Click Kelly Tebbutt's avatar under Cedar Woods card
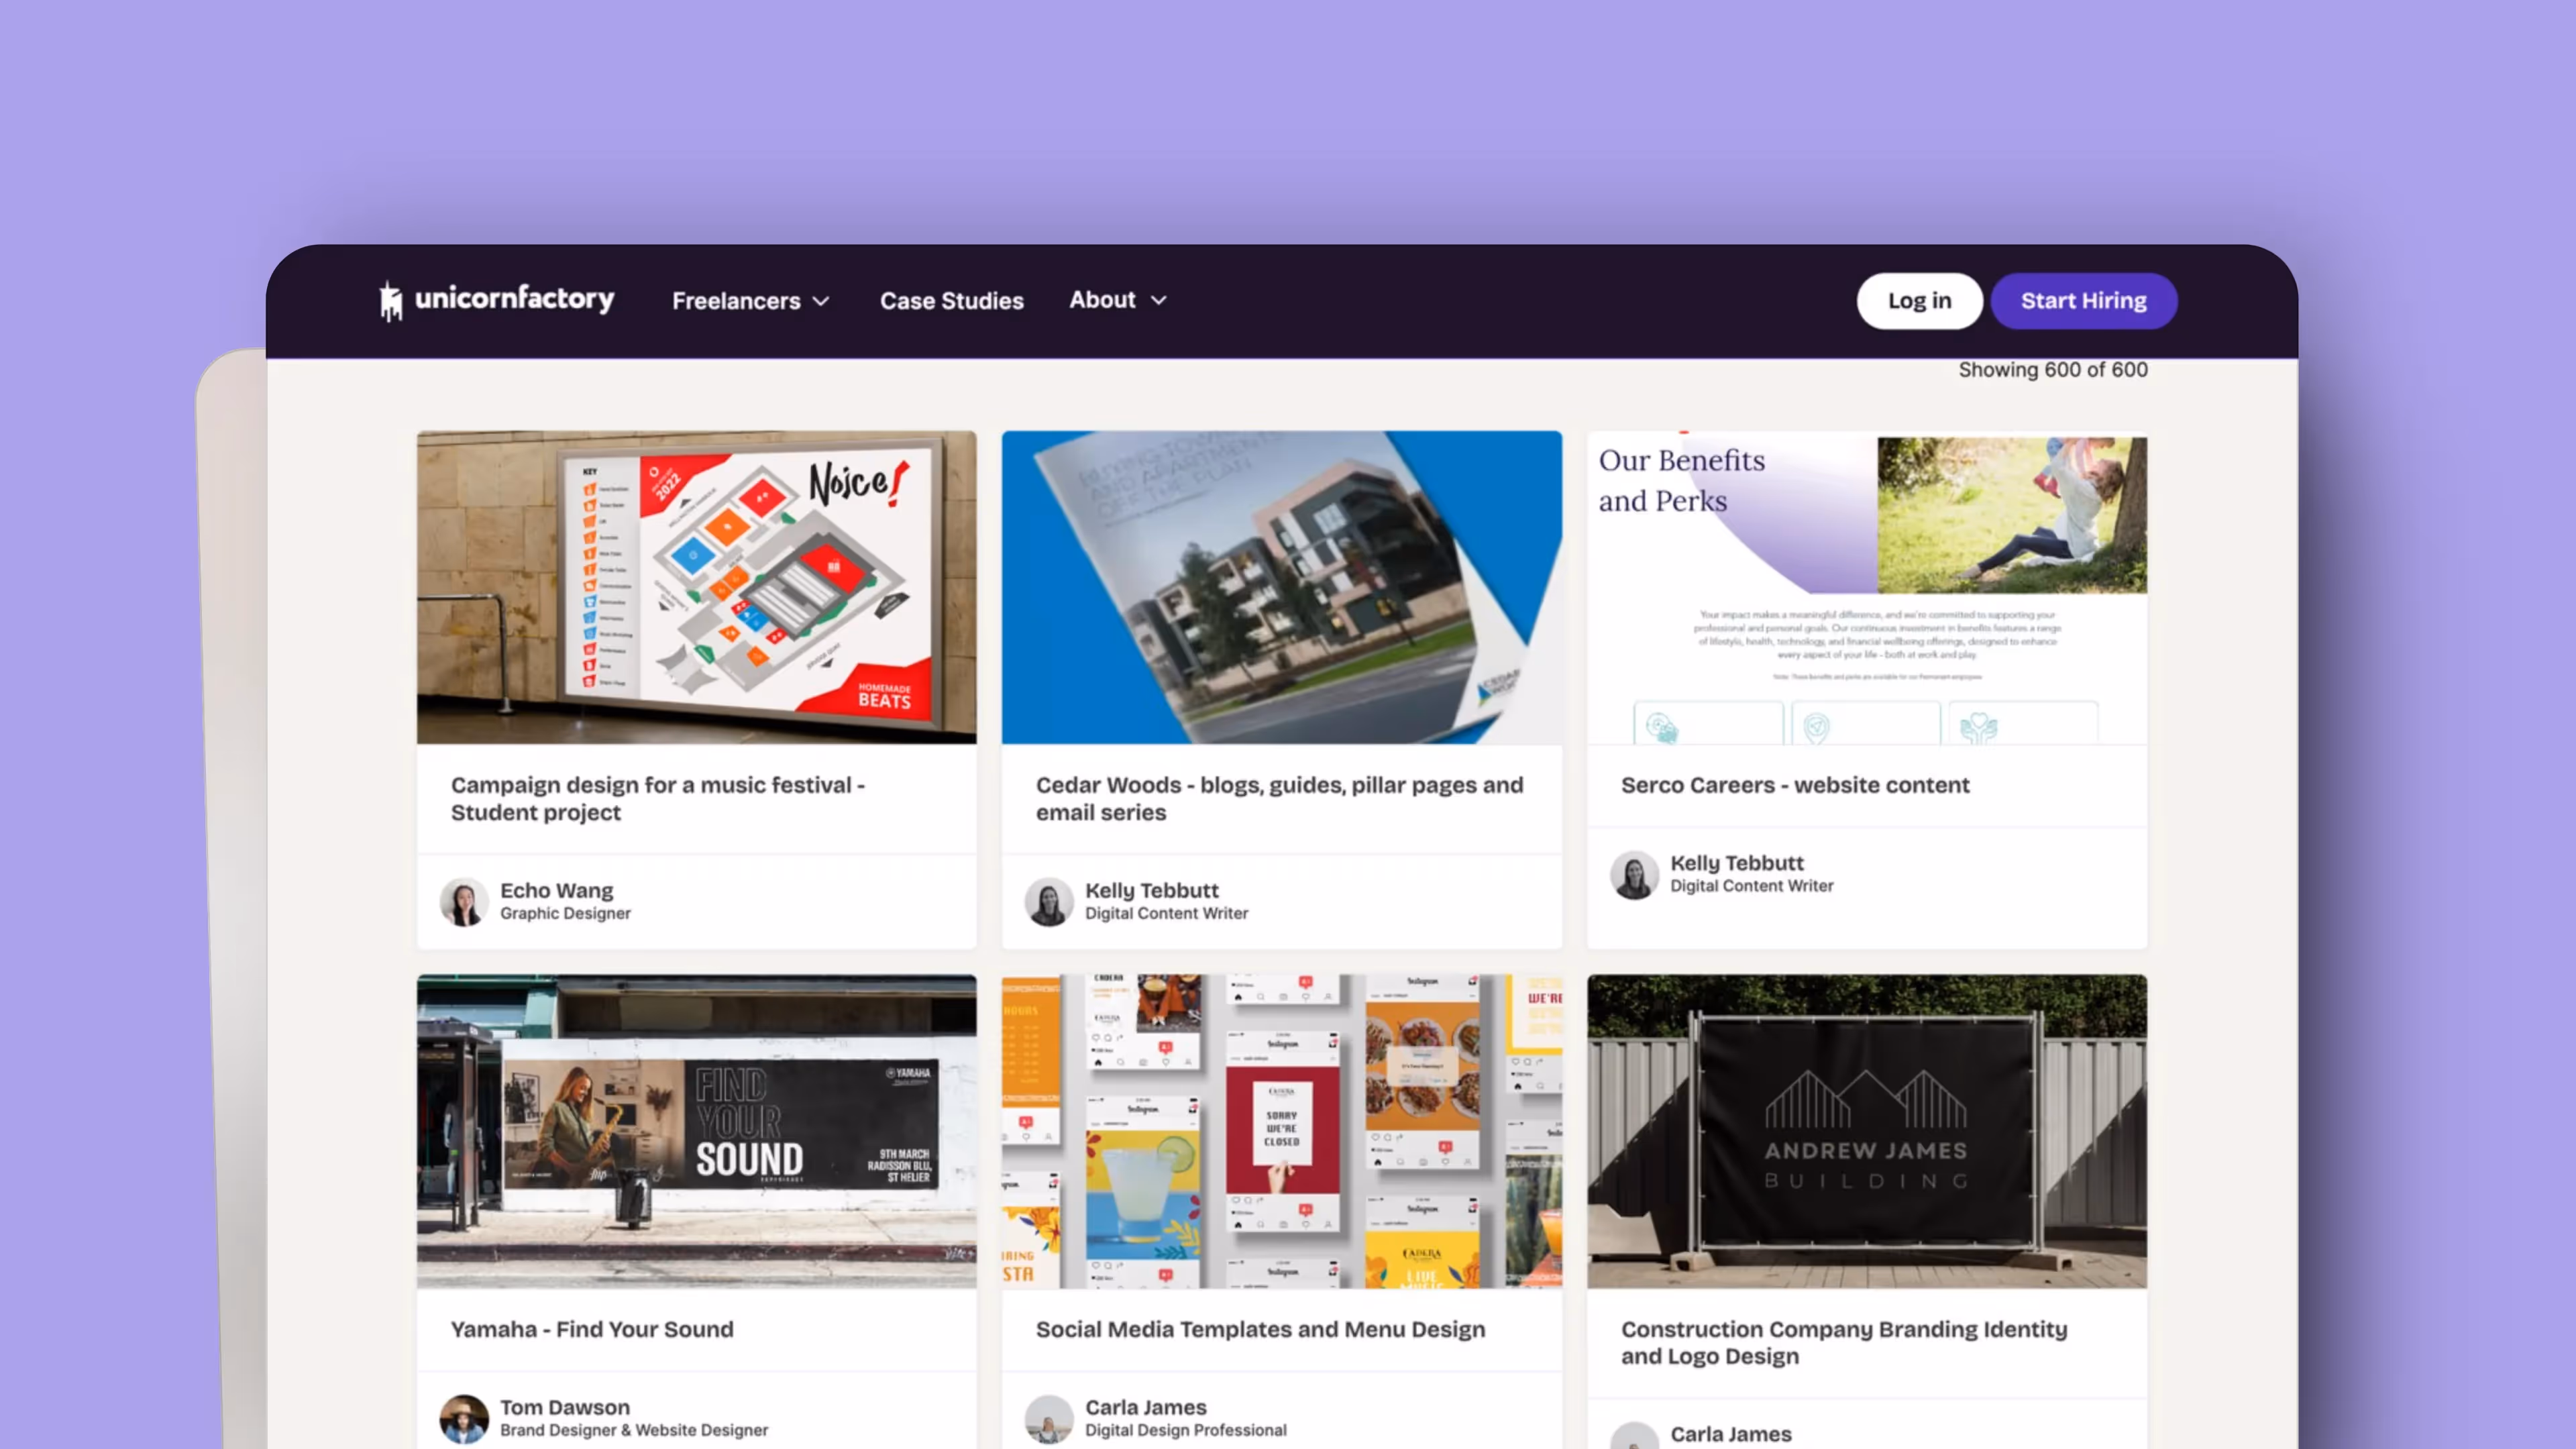 click(1049, 901)
